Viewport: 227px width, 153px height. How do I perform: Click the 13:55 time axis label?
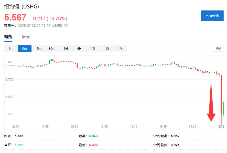pyautogui.click(x=45, y=126)
